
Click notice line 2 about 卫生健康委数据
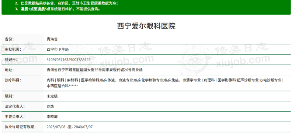tap(66, 3)
